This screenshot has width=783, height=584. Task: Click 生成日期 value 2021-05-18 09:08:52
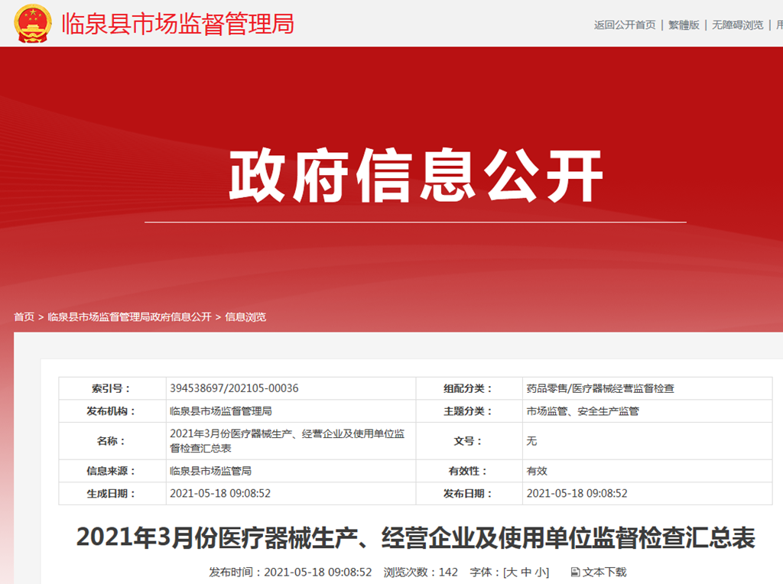coord(220,493)
